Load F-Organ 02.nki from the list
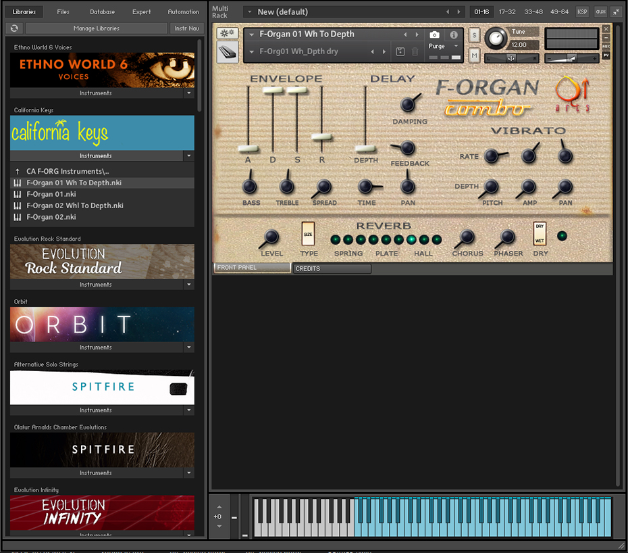628x553 pixels. pos(102,217)
